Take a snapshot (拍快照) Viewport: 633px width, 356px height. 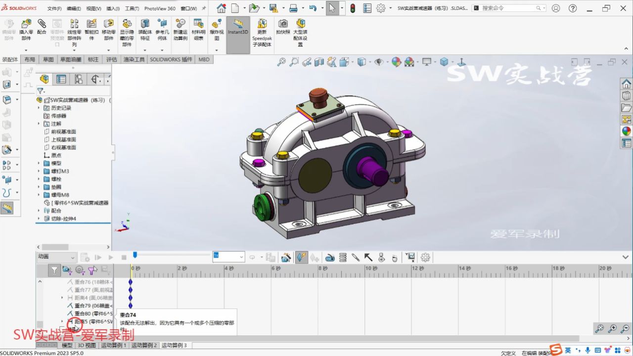(283, 27)
